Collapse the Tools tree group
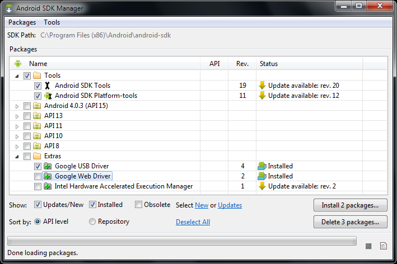 [x=17, y=76]
